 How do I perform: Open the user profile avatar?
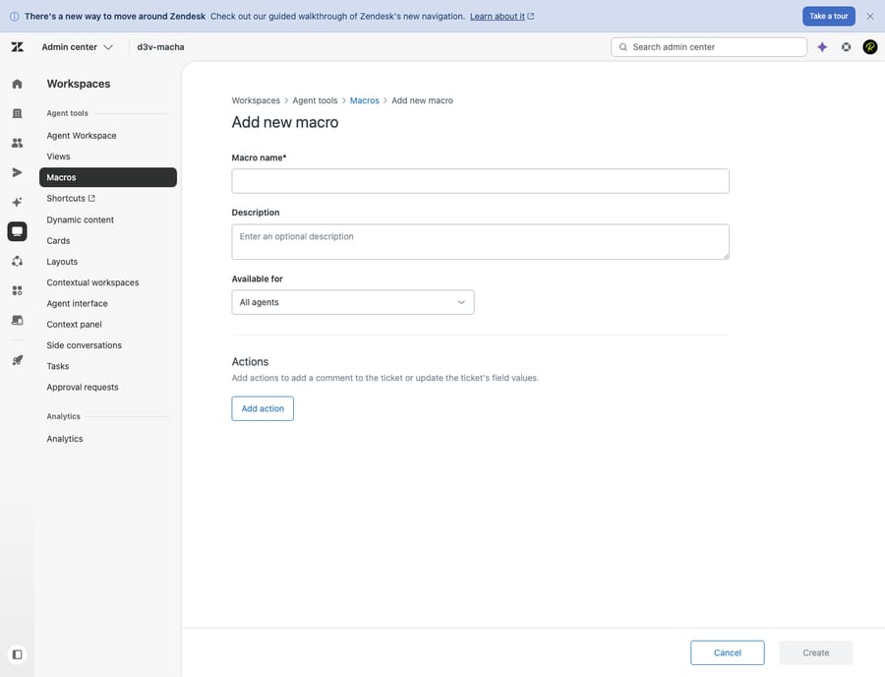pos(870,47)
